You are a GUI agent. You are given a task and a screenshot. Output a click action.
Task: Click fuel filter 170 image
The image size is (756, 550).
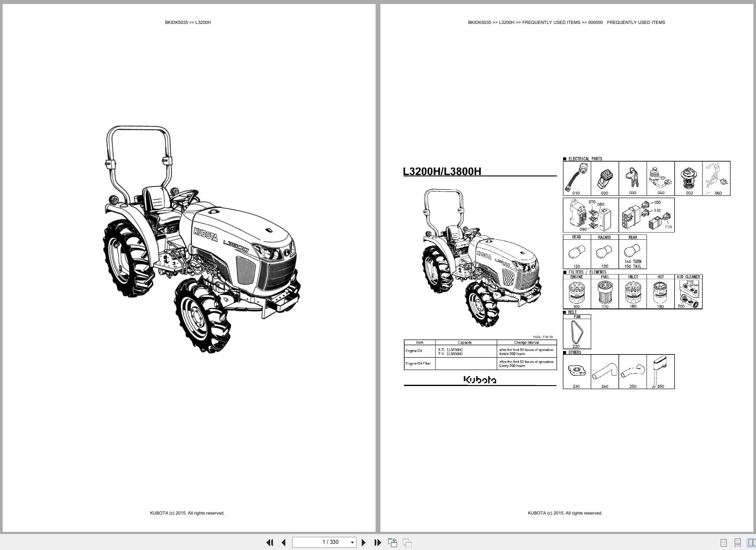[605, 292]
